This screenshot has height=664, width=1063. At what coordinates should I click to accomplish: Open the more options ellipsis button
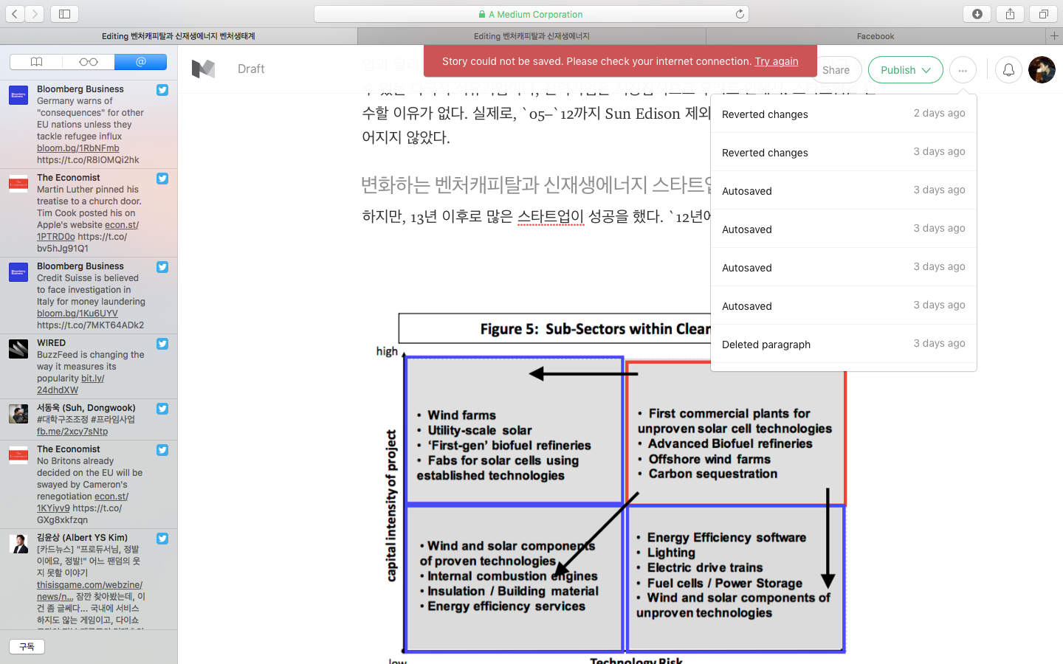coord(963,70)
